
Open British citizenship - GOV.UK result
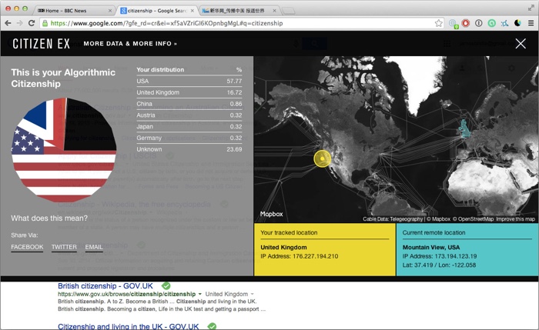(105, 285)
